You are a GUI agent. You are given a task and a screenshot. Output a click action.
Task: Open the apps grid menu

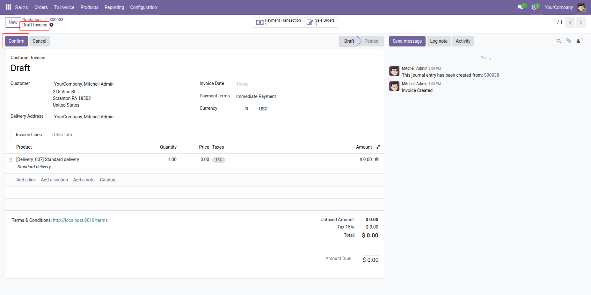9,7
